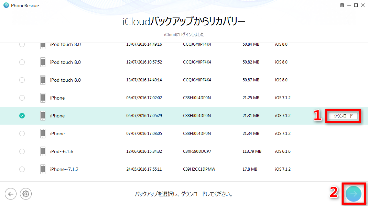Click device icon of 05/07/2016 iPhone backup
Viewport: 368px width, 206px height.
point(43,98)
